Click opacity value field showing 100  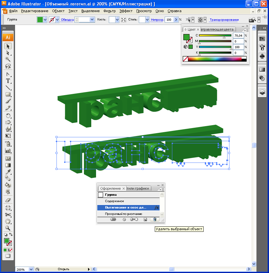(x=169, y=20)
